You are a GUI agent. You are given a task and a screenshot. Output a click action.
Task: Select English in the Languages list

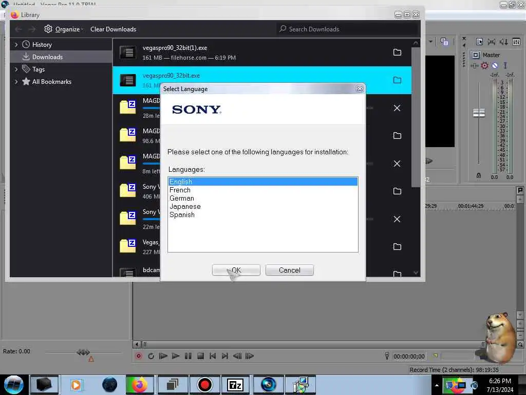[x=262, y=182]
